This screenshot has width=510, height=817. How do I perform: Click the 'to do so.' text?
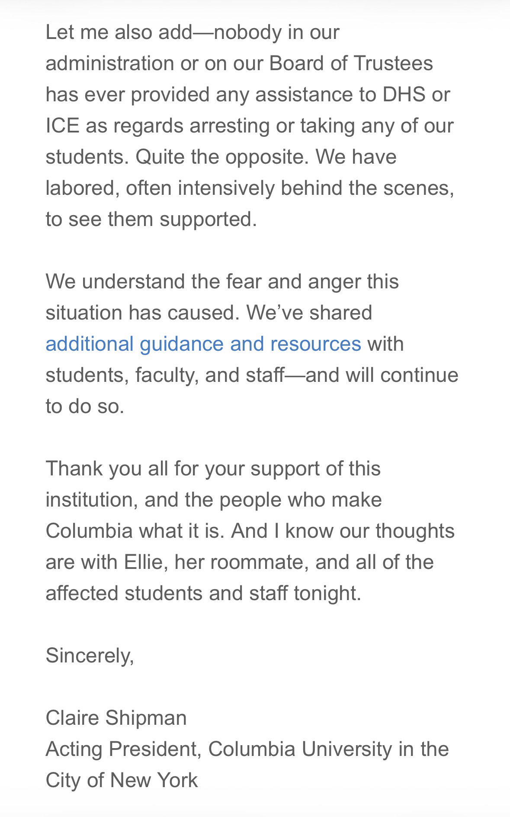[x=85, y=406]
